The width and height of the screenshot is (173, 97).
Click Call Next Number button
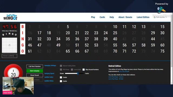coord(35,67)
